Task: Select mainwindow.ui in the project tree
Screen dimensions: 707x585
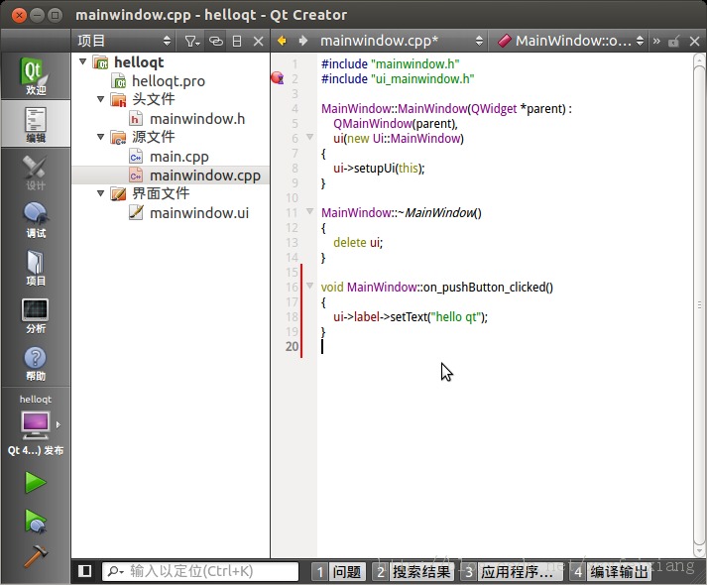Action: 199,213
